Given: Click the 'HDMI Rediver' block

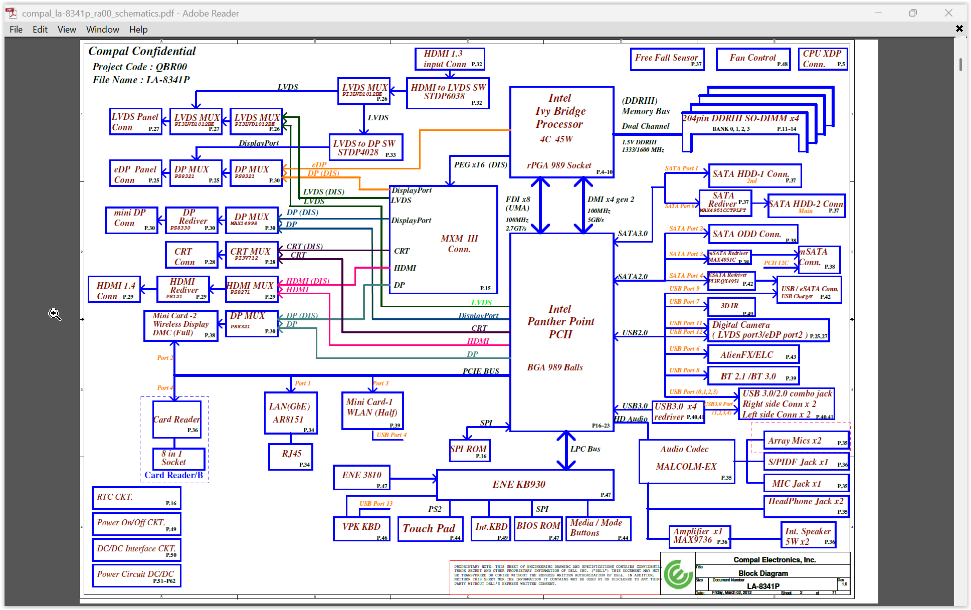Looking at the screenshot, I should click(183, 290).
